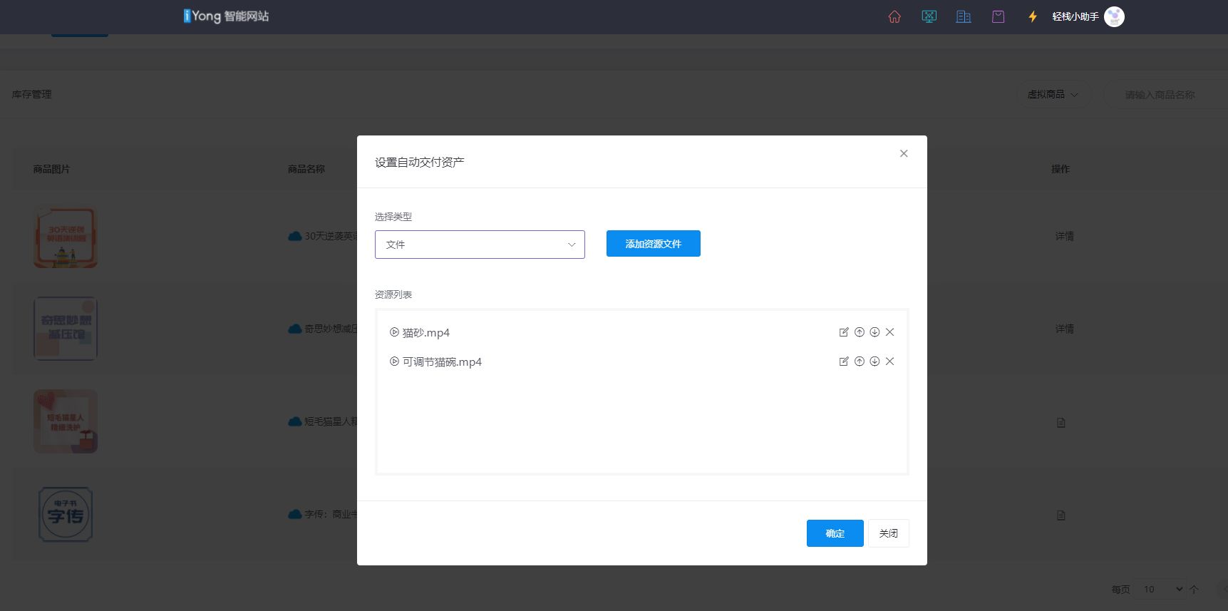Image resolution: width=1228 pixels, height=611 pixels.
Task: Edit the 可调节猫碗.mp4 resource entry
Action: 844,361
